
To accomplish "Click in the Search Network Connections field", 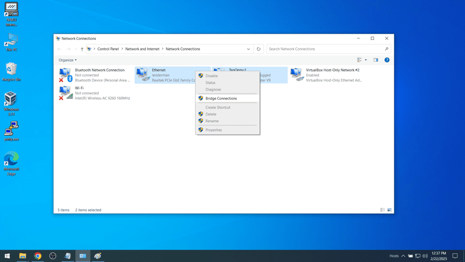I will 329,49.
